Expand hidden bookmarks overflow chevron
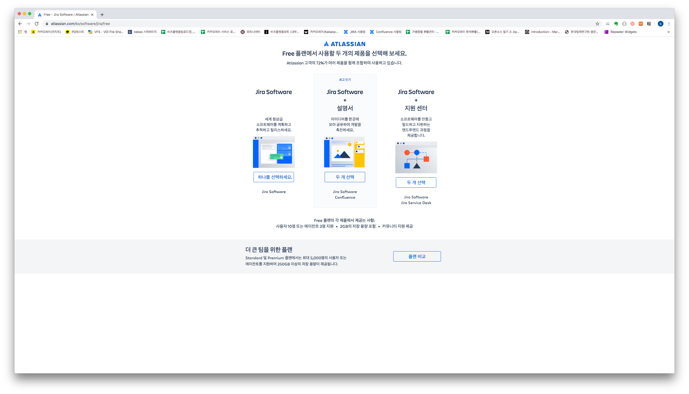This screenshot has height=394, width=689. (668, 32)
